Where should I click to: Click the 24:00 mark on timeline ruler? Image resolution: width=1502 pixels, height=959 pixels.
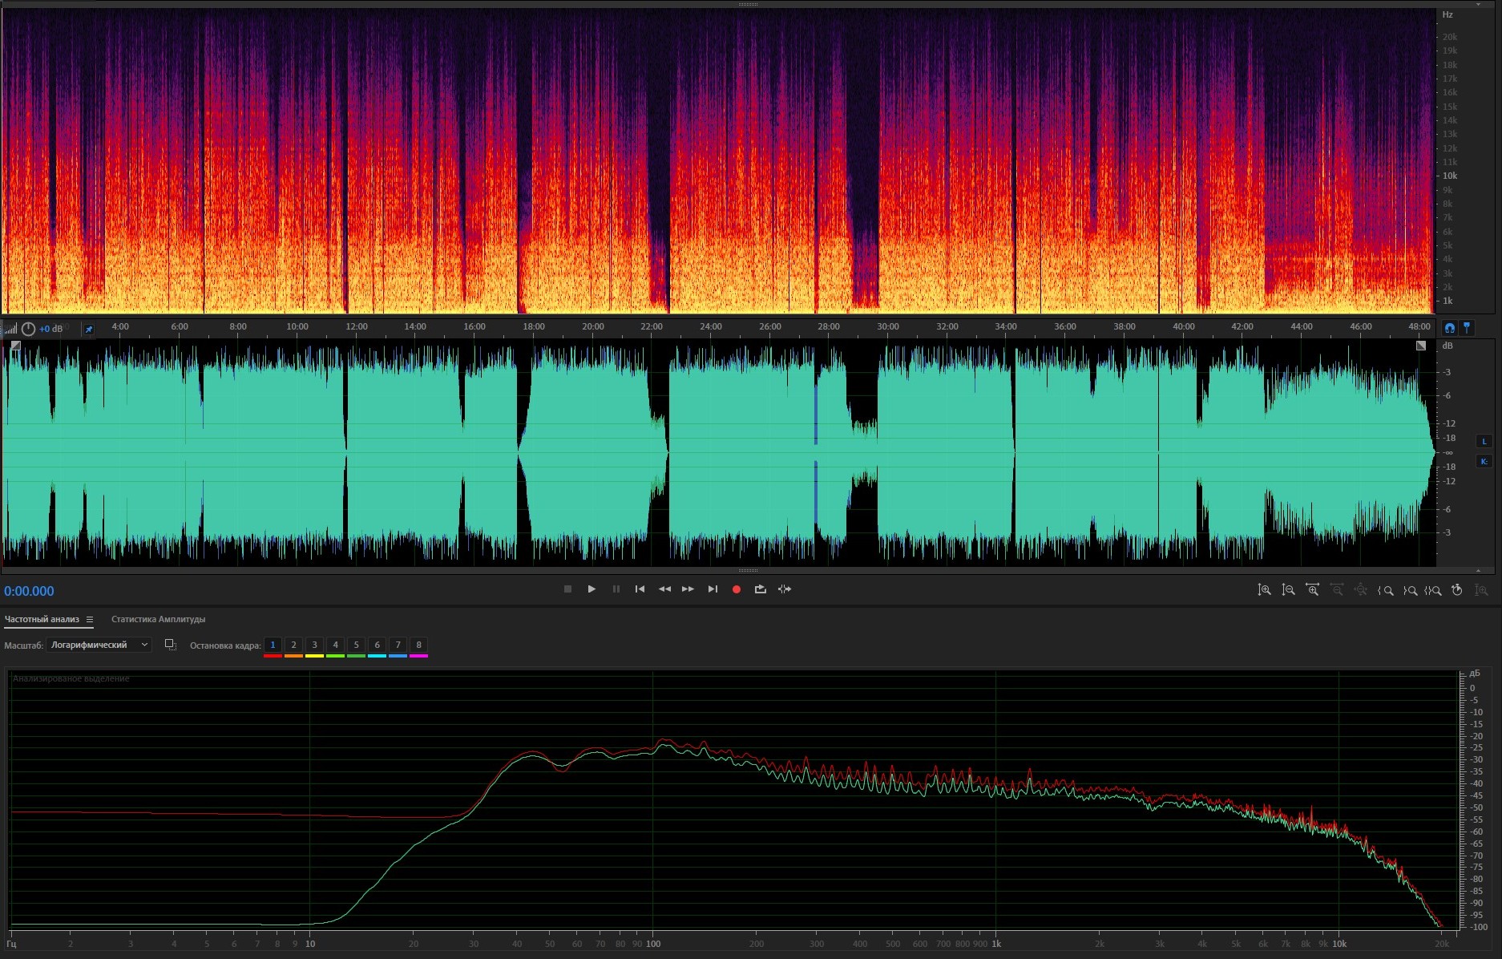click(710, 327)
